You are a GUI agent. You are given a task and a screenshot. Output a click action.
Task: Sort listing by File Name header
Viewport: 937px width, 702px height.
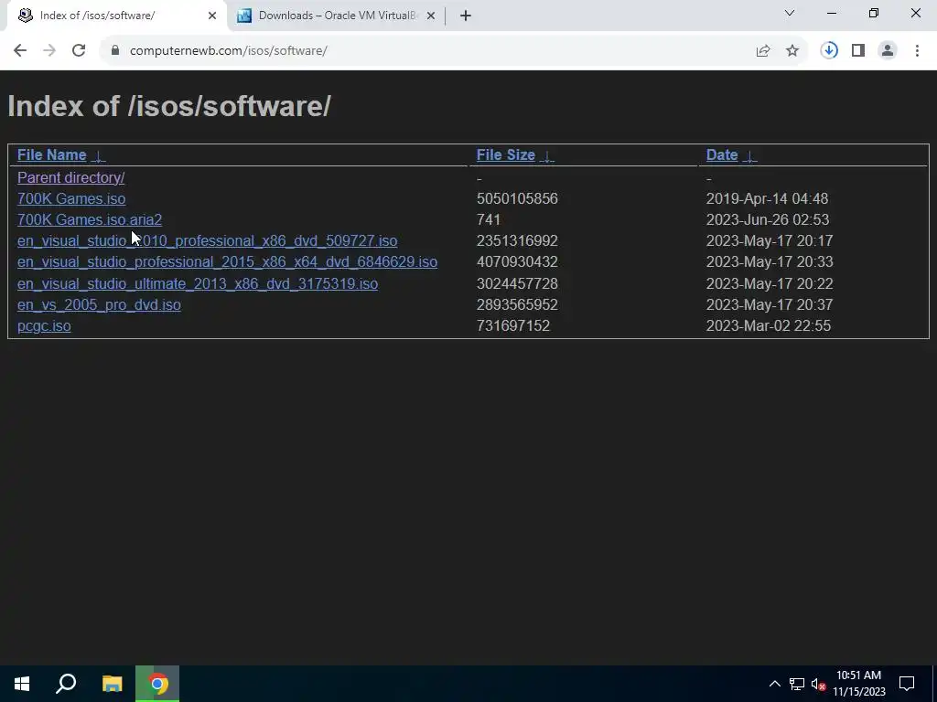click(51, 155)
